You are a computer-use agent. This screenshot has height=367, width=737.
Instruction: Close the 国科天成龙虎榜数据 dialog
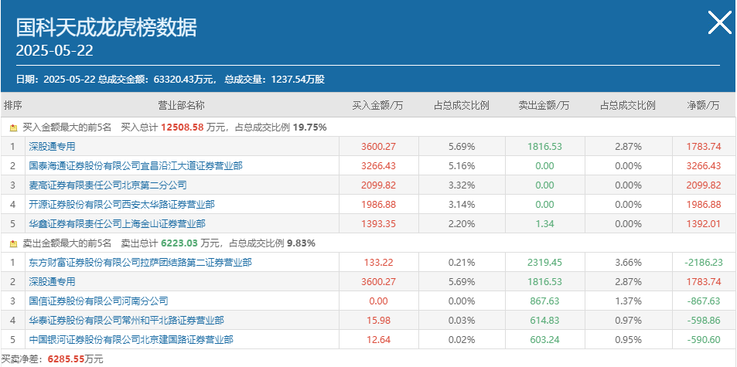[x=720, y=22]
